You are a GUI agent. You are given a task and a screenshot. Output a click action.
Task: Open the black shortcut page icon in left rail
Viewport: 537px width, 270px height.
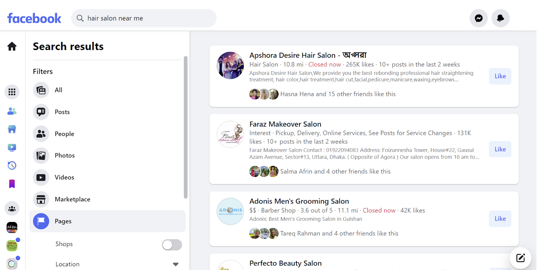pos(12,227)
